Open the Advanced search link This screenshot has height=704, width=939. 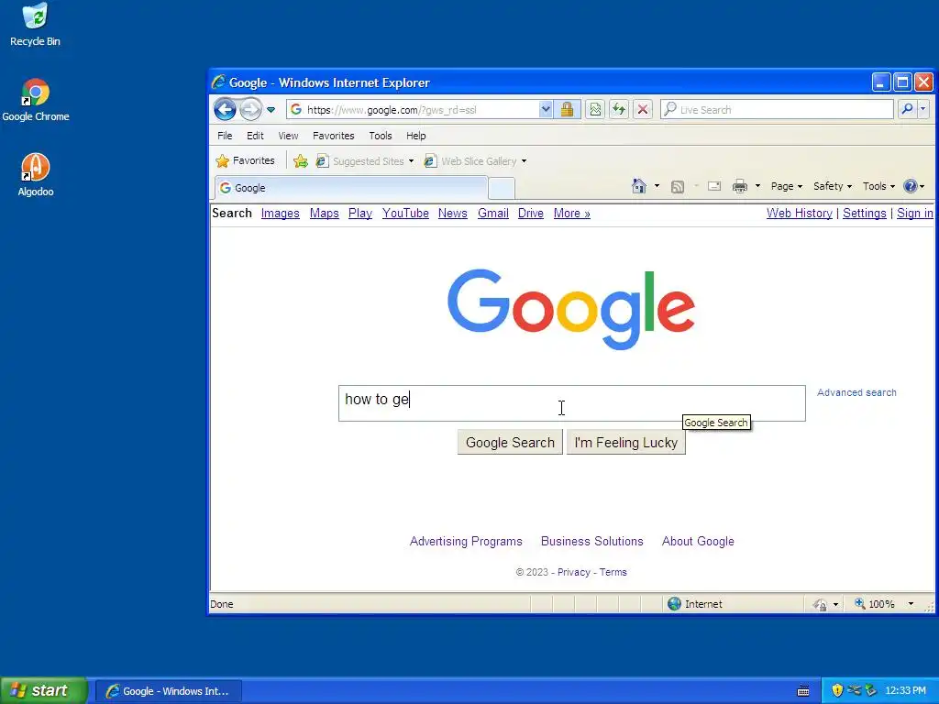tap(856, 392)
